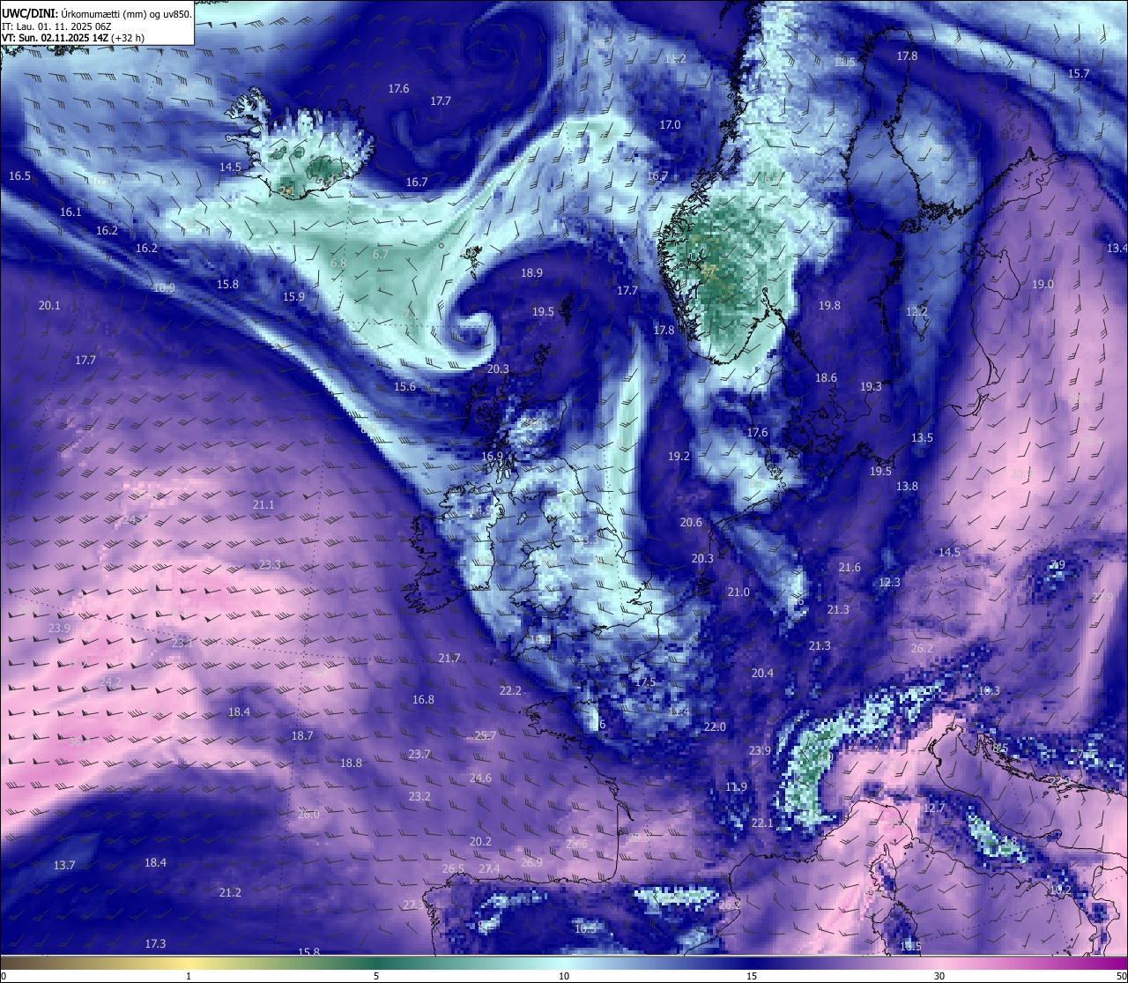Image resolution: width=1128 pixels, height=983 pixels.
Task: Click the 18.8 value label
Action: pyautogui.click(x=351, y=763)
